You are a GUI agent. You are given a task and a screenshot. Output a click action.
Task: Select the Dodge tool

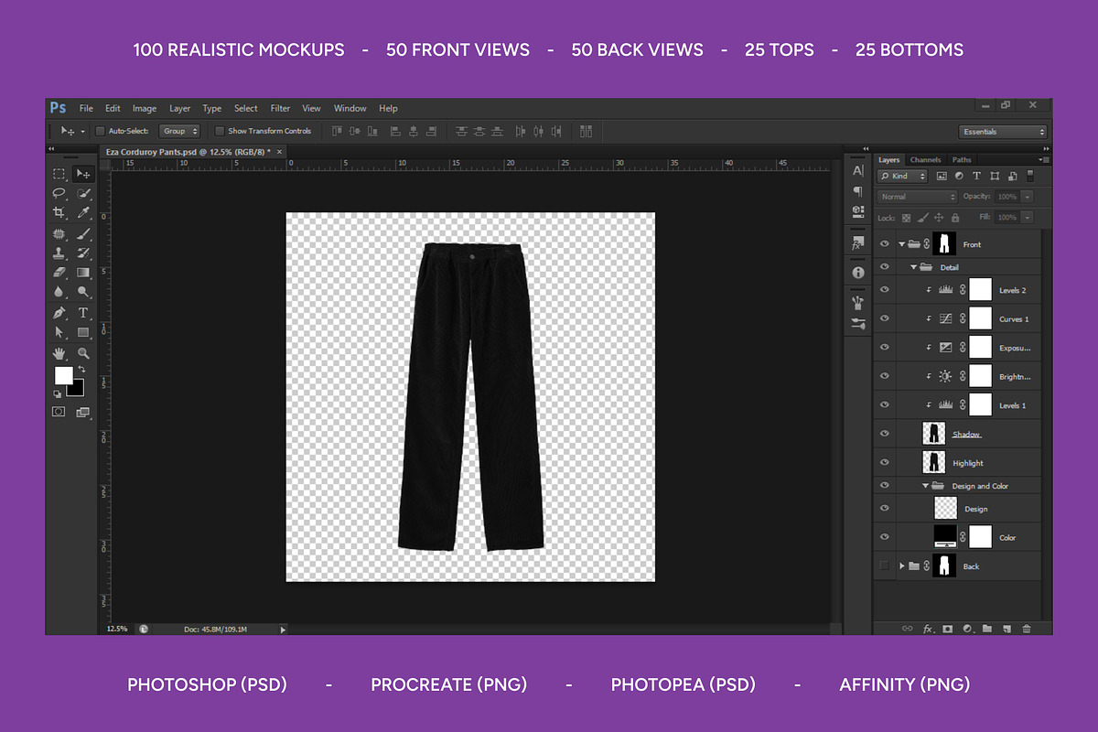click(83, 292)
